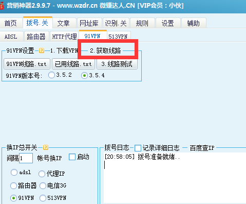Image resolution: width=246 pixels, height=204 pixels.
Task: Click the 2.获取线路 link
Action: tap(105, 50)
